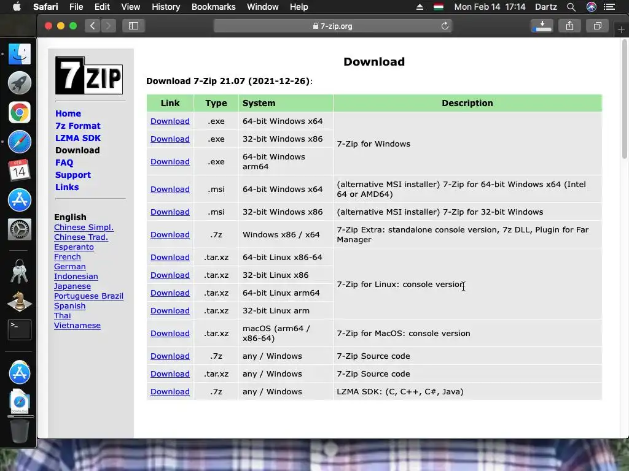Launch Chess app from the dock
Viewport: 629px width, 471px height.
pyautogui.click(x=19, y=301)
